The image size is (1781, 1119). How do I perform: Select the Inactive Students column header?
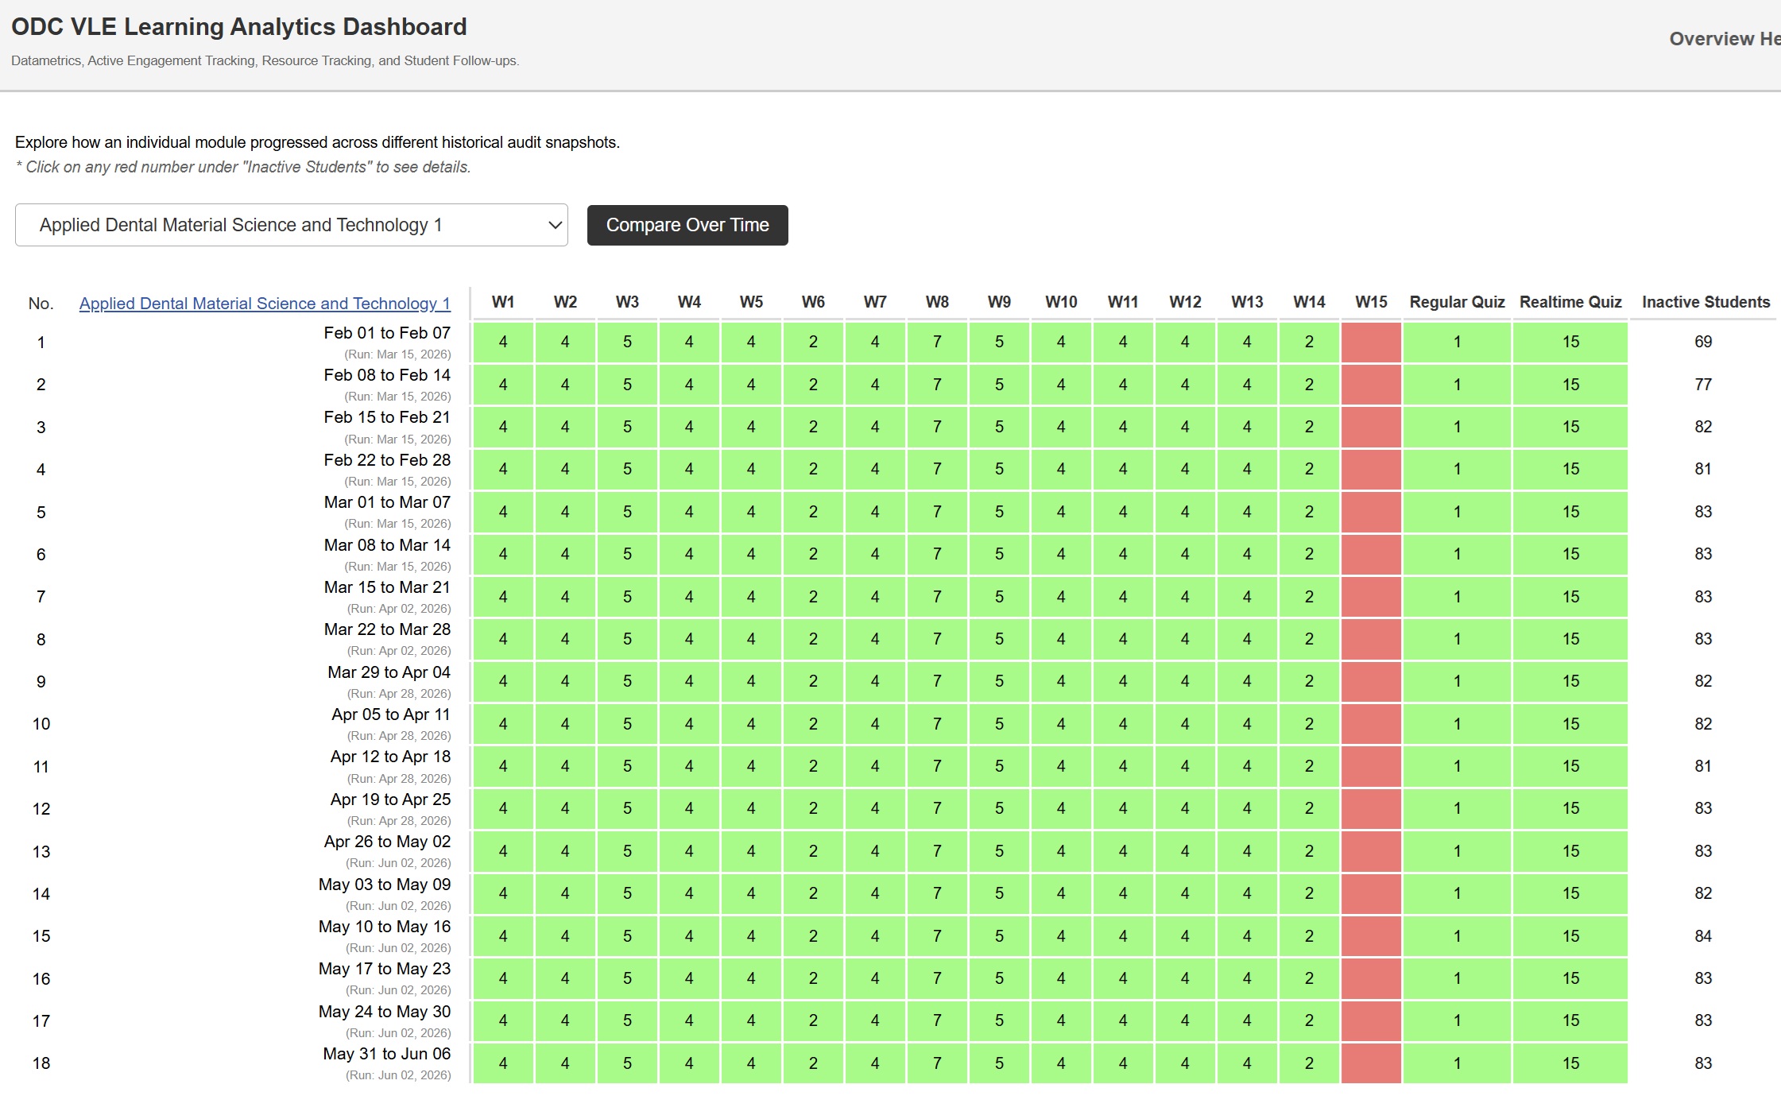click(1706, 302)
